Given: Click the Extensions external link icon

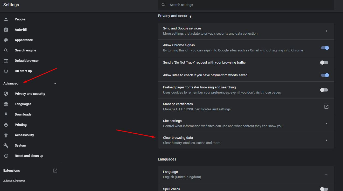Looking at the screenshot, I should tap(55, 171).
